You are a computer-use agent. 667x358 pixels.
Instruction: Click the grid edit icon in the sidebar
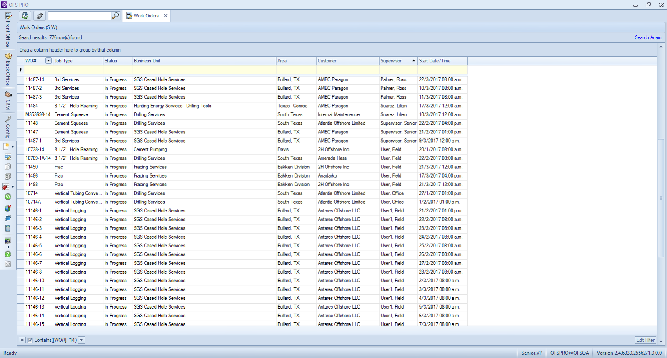[8, 157]
